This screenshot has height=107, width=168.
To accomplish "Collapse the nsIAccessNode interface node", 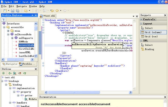I will pyautogui.click(x=8, y=34).
